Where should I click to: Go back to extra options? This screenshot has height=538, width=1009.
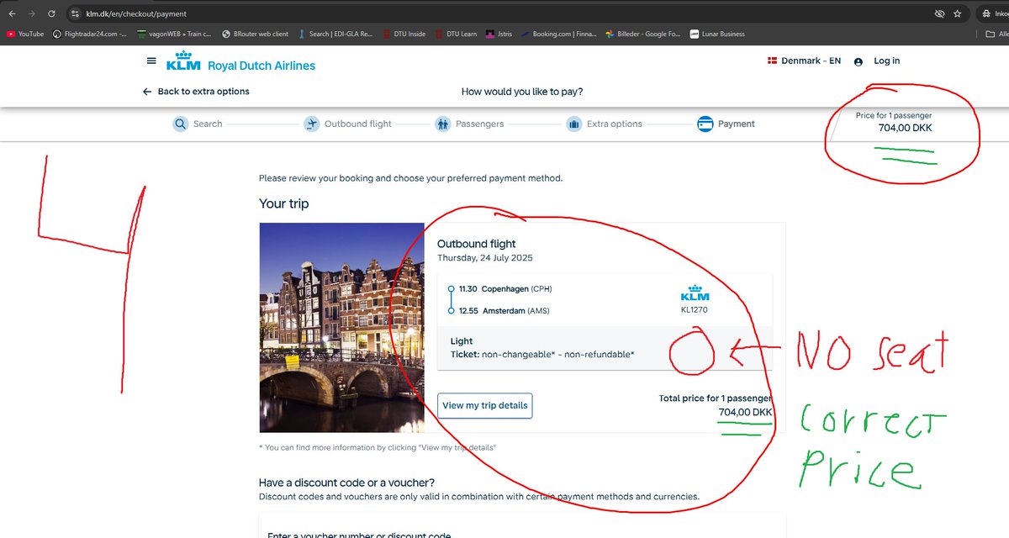tap(196, 92)
